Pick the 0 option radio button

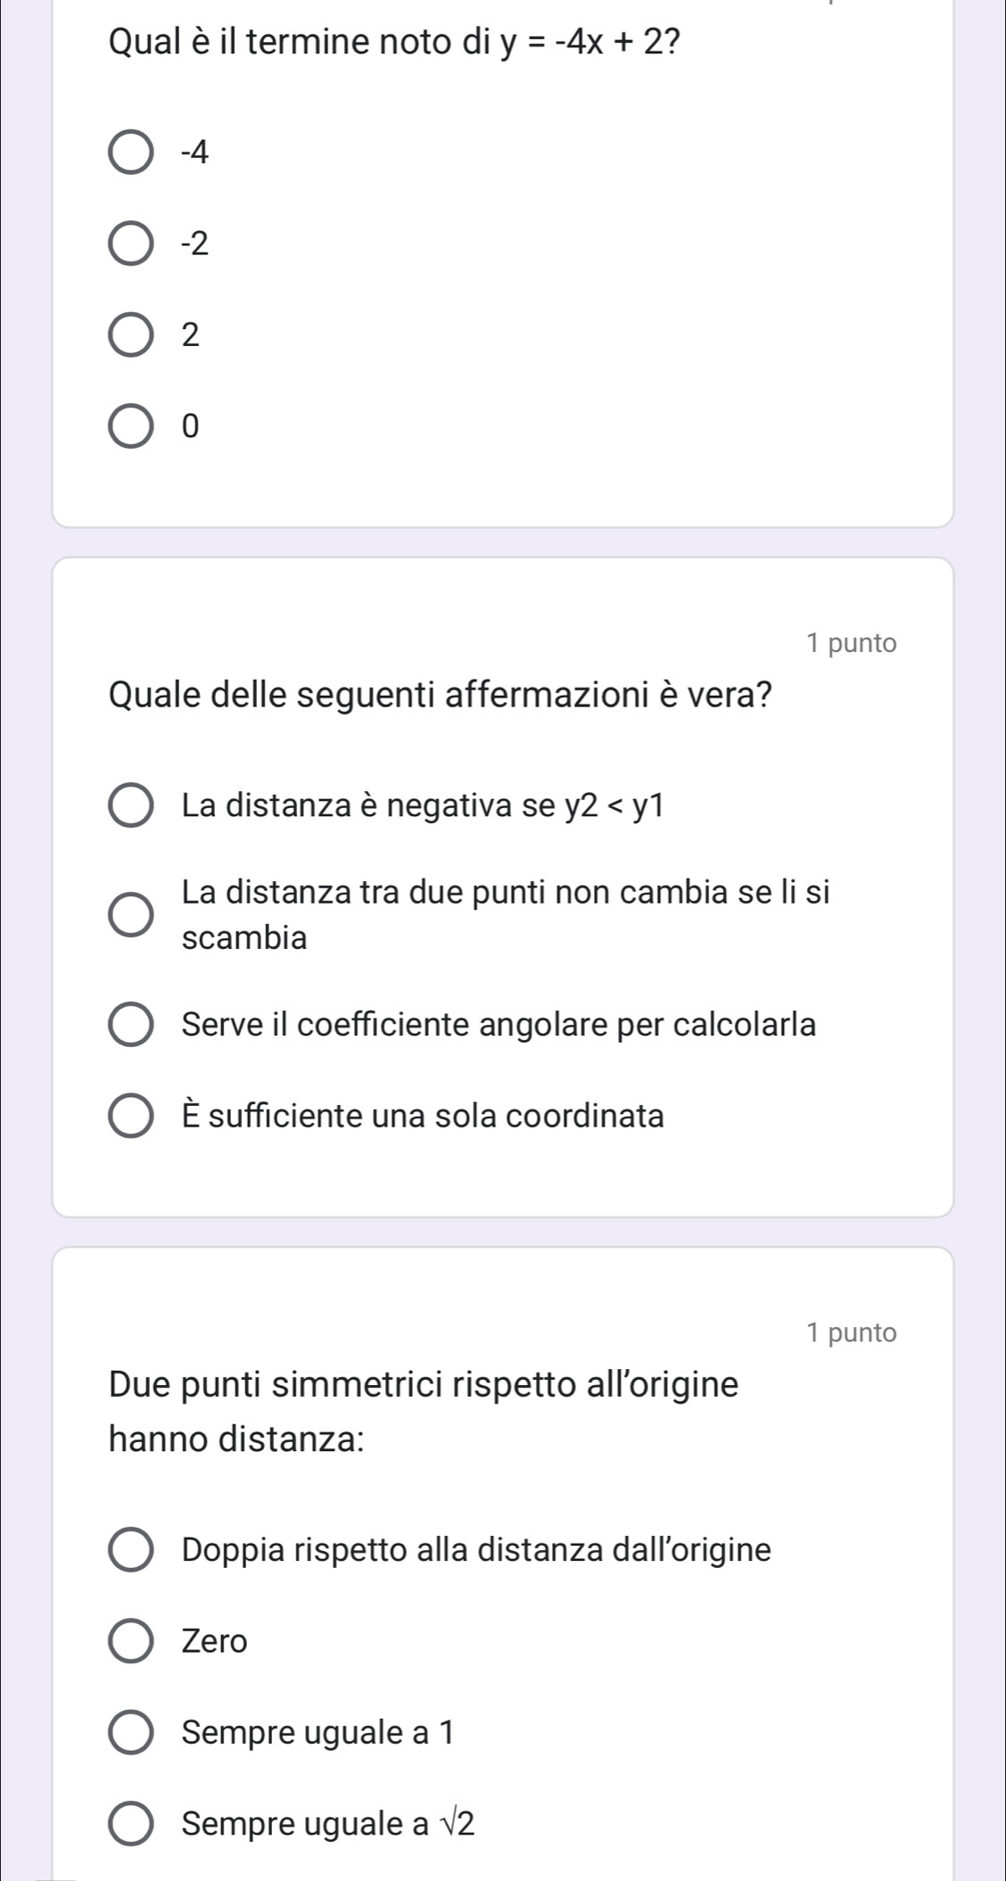pos(130,427)
